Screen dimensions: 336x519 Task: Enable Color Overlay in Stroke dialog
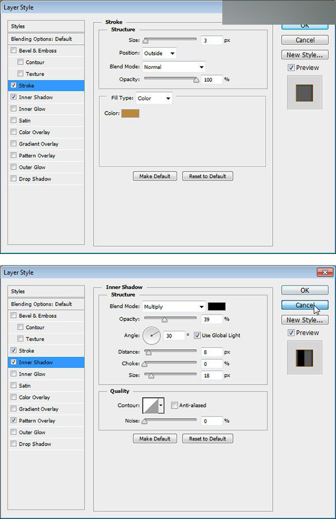tap(13, 132)
